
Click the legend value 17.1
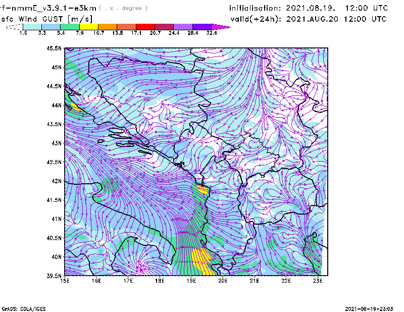(x=136, y=33)
